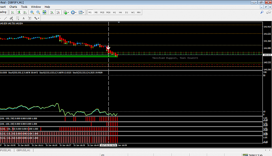Select the Fibonacci retracement tool
The image size is (272, 156).
(x=17, y=18)
